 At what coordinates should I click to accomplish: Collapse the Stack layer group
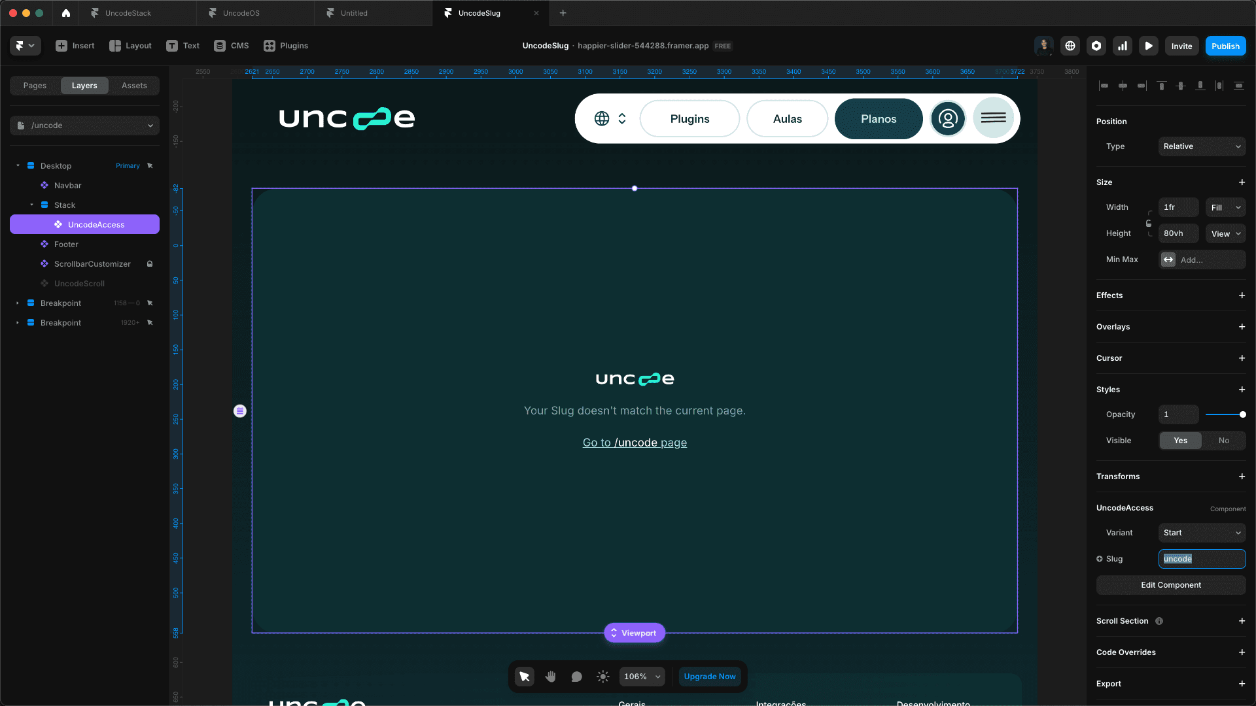coord(31,205)
